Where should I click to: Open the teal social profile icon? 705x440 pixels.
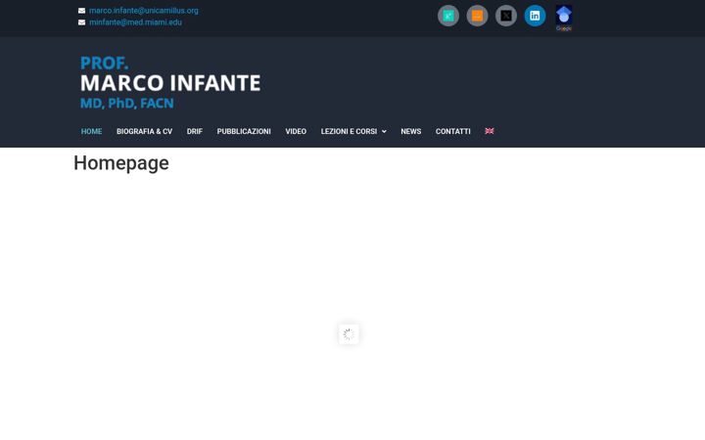pos(448,16)
